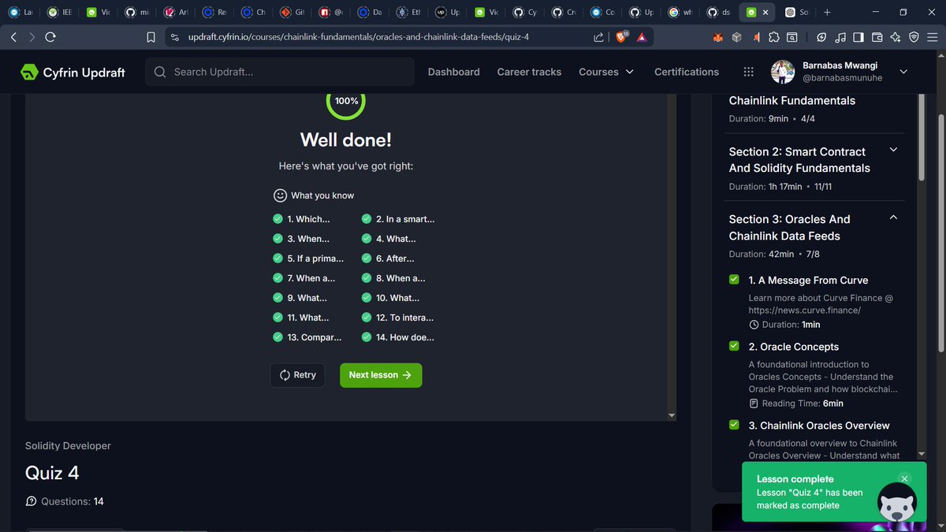Open the user account chevron menu
Image resolution: width=946 pixels, height=532 pixels.
(903, 72)
